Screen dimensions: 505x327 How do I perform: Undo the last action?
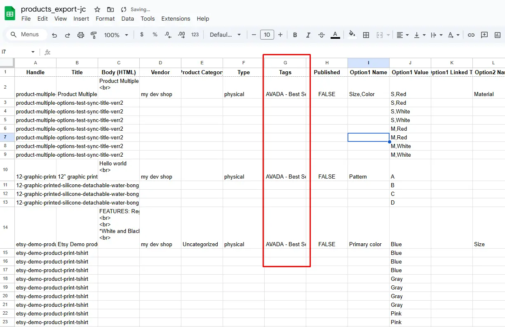[54, 35]
